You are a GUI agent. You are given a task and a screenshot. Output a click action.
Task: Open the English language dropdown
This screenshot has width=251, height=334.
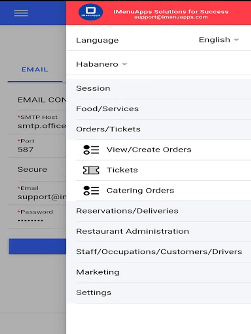[x=219, y=40]
